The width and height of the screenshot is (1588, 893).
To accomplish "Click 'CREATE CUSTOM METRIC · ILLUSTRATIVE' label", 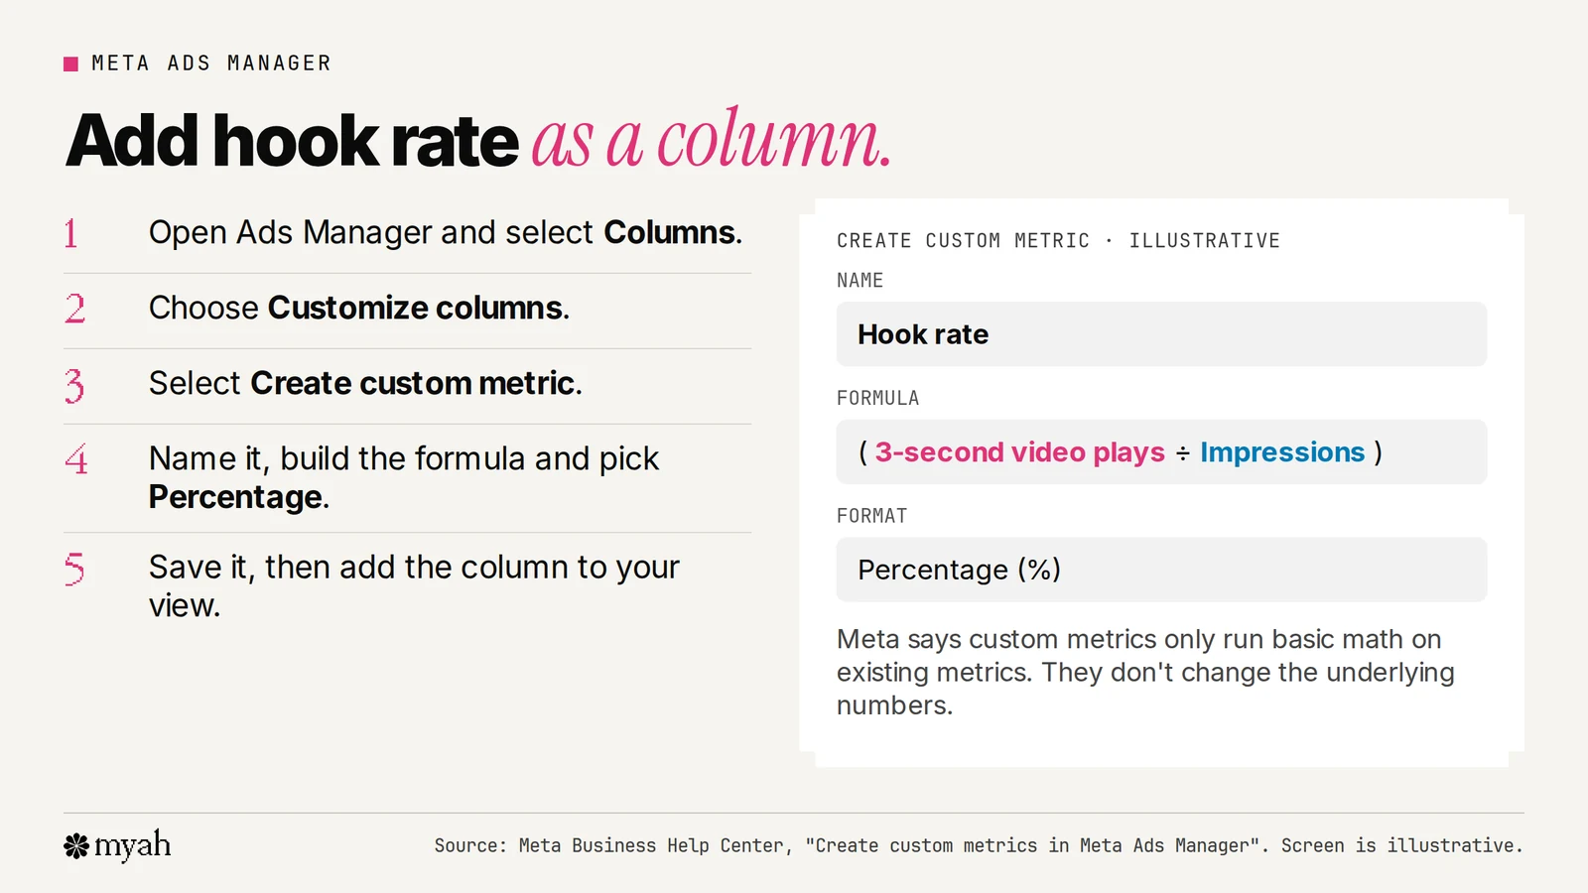I will click(x=1058, y=240).
